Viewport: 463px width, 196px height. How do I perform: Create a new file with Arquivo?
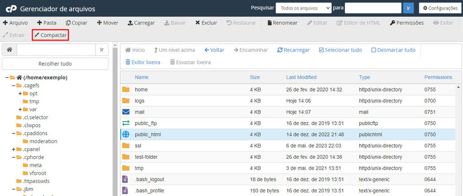click(15, 23)
